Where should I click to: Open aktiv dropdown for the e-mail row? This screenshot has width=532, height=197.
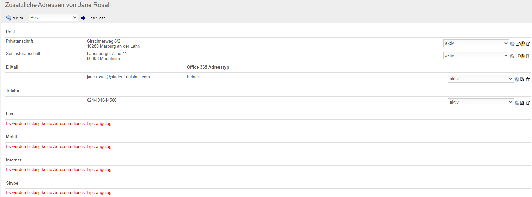click(x=480, y=79)
